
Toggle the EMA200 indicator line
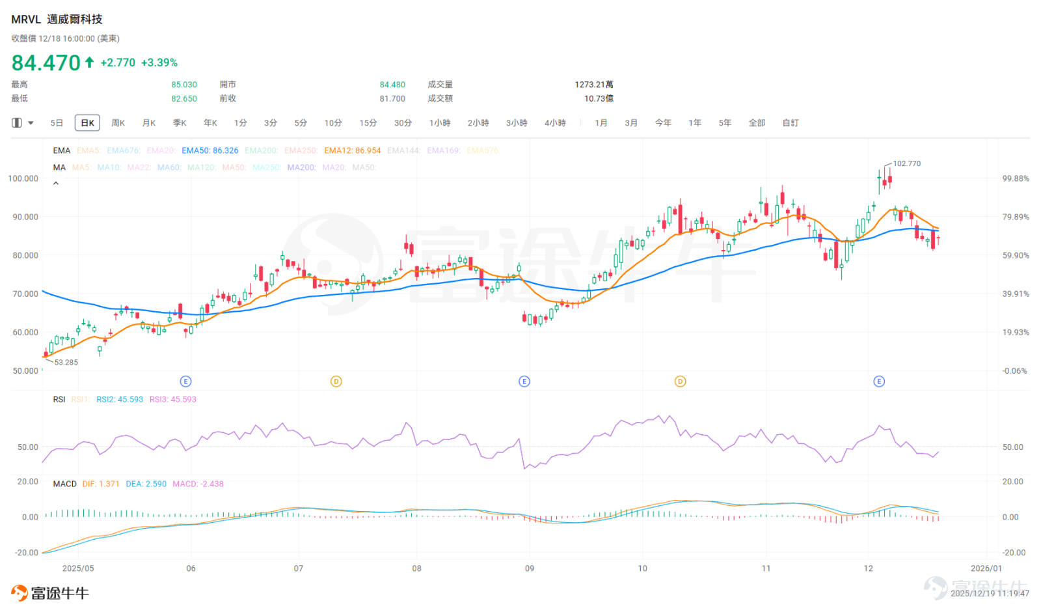tap(262, 150)
